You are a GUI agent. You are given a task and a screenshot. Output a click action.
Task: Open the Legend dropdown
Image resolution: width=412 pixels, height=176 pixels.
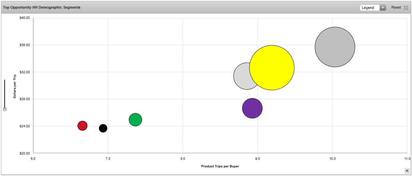coord(370,8)
